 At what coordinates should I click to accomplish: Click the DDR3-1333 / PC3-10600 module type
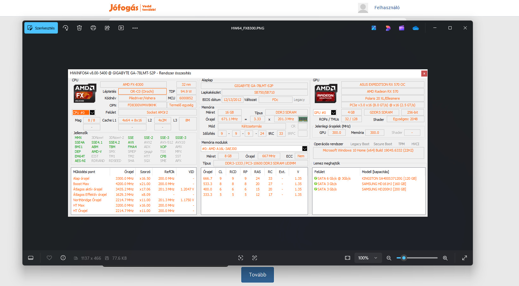[261, 163]
